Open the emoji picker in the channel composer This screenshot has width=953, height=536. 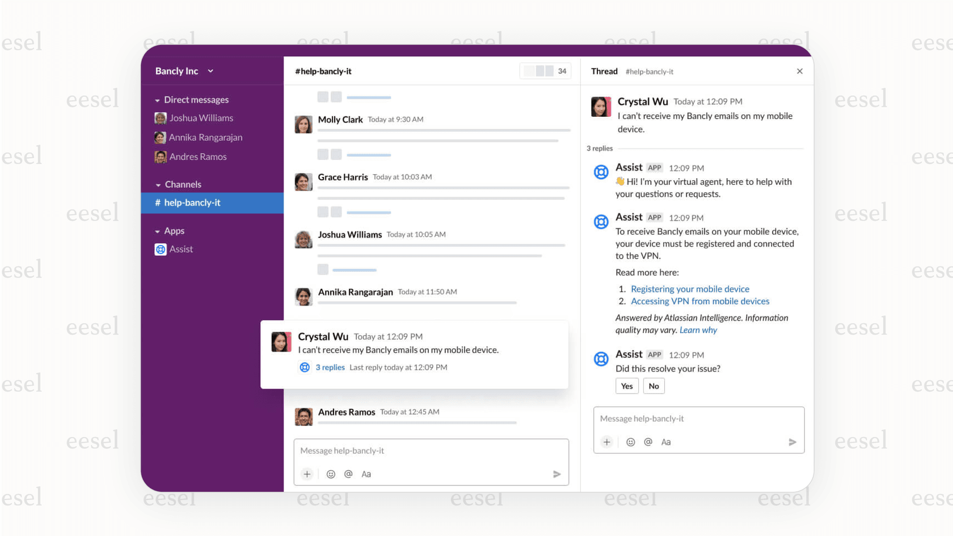tap(331, 474)
